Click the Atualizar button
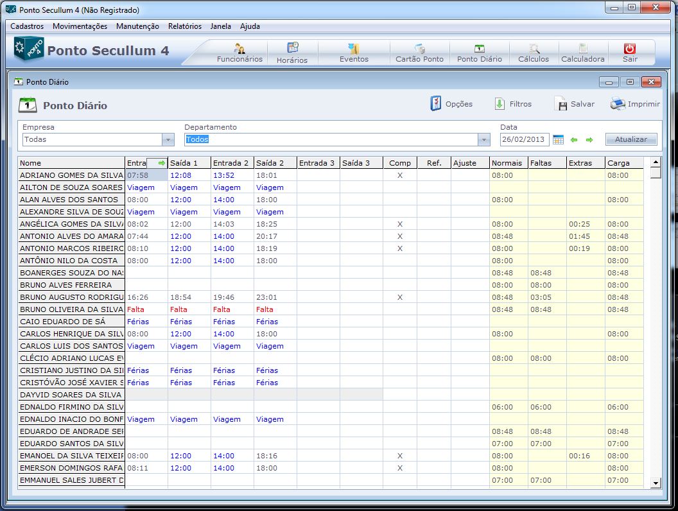Screen dimensions: 678x511 [631, 139]
